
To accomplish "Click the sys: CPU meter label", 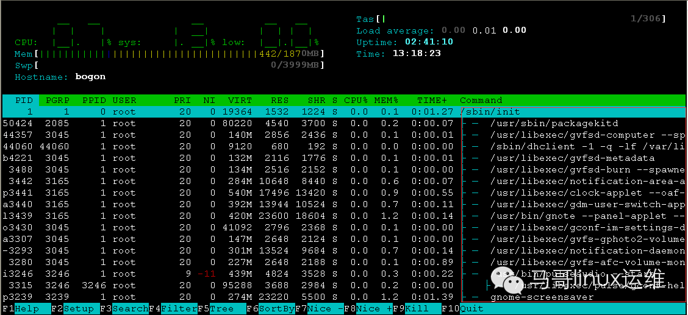I will 130,43.
